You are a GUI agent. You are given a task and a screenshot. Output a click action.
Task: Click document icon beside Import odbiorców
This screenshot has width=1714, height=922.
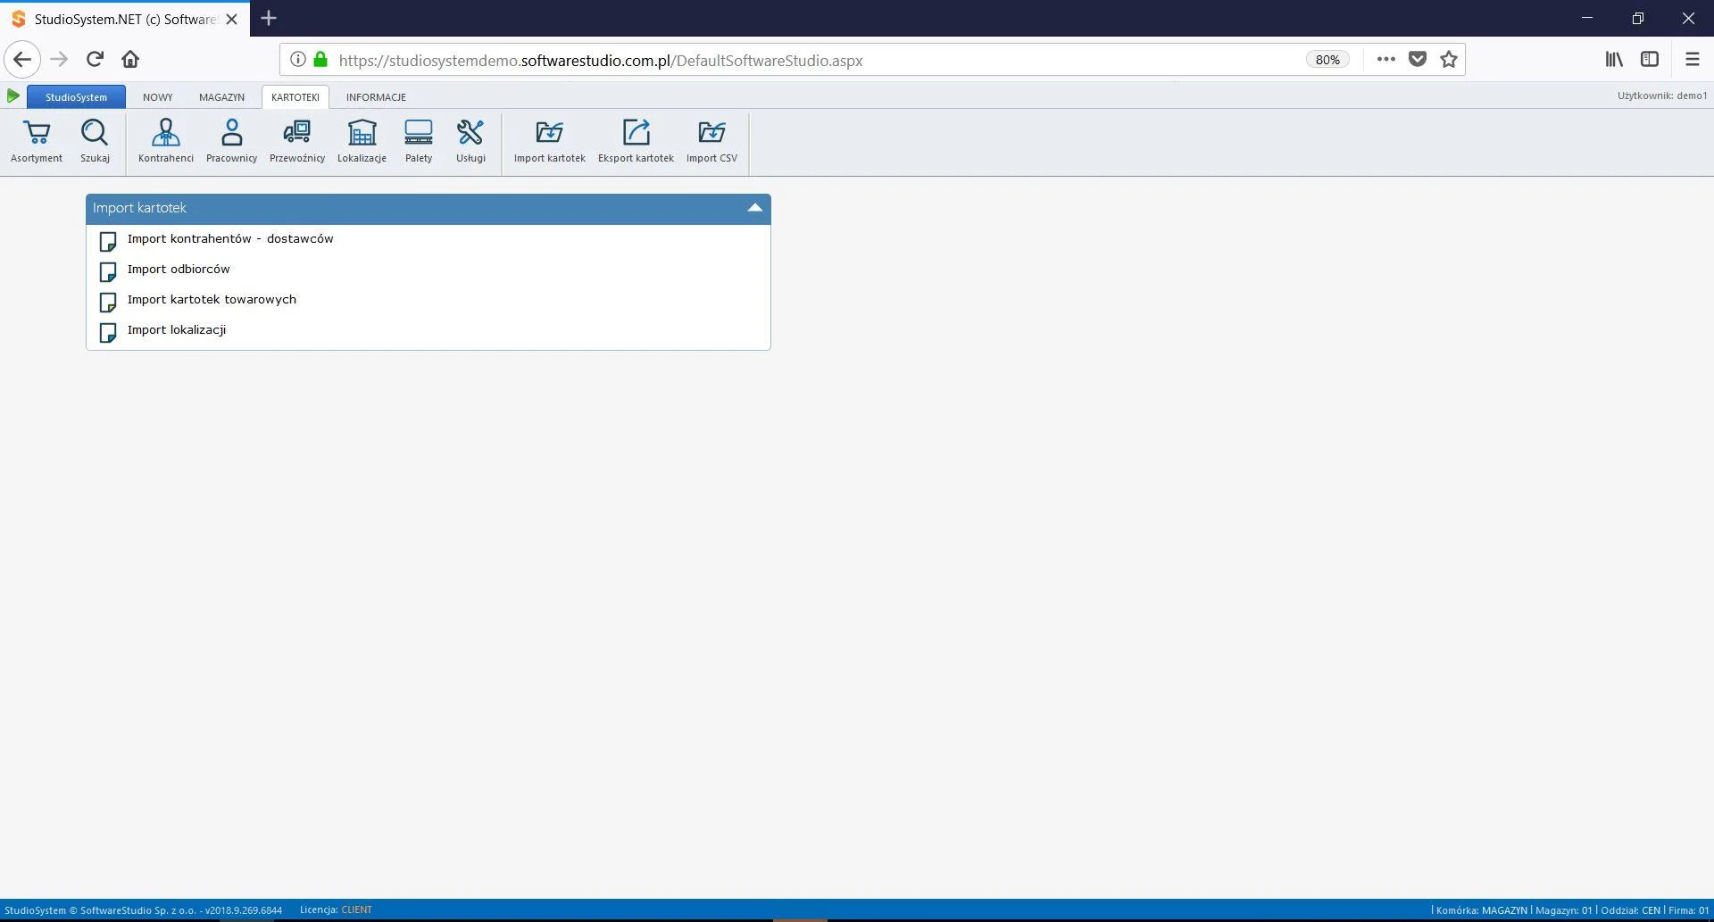(x=108, y=272)
